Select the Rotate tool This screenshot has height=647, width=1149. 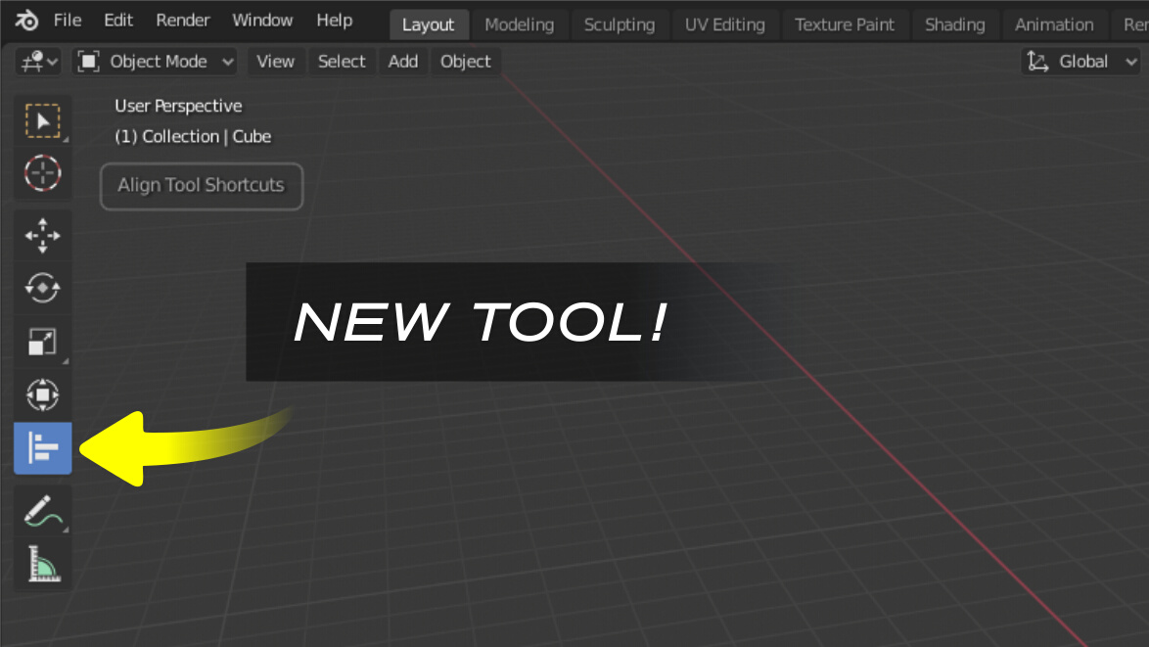point(42,288)
